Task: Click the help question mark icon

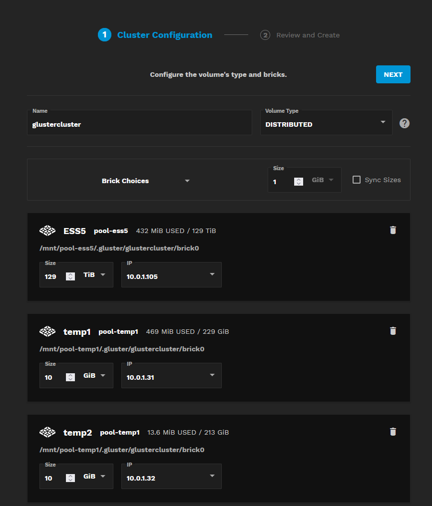Action: pyautogui.click(x=404, y=123)
